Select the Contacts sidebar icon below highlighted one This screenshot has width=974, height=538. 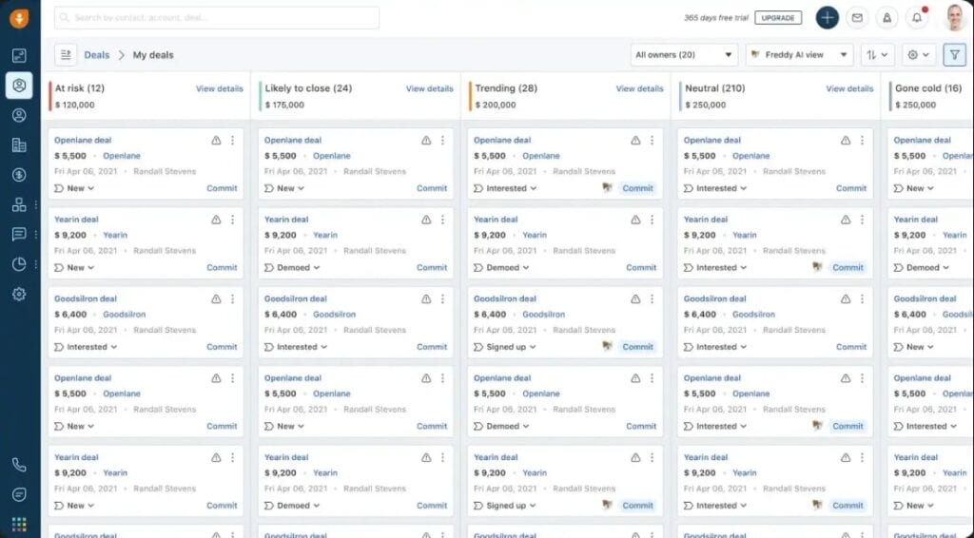pyautogui.click(x=19, y=115)
